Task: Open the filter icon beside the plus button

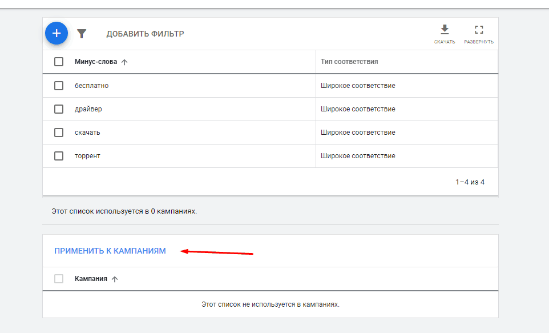Action: (x=82, y=34)
